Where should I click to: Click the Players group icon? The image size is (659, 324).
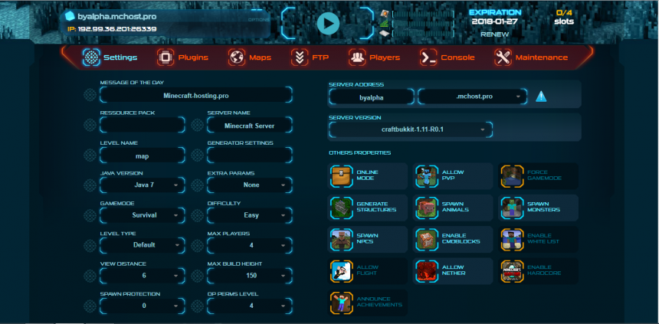pos(357,57)
